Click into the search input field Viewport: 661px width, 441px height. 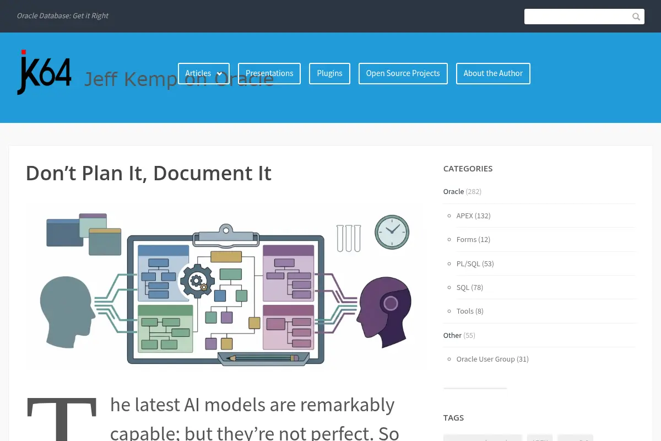click(577, 17)
